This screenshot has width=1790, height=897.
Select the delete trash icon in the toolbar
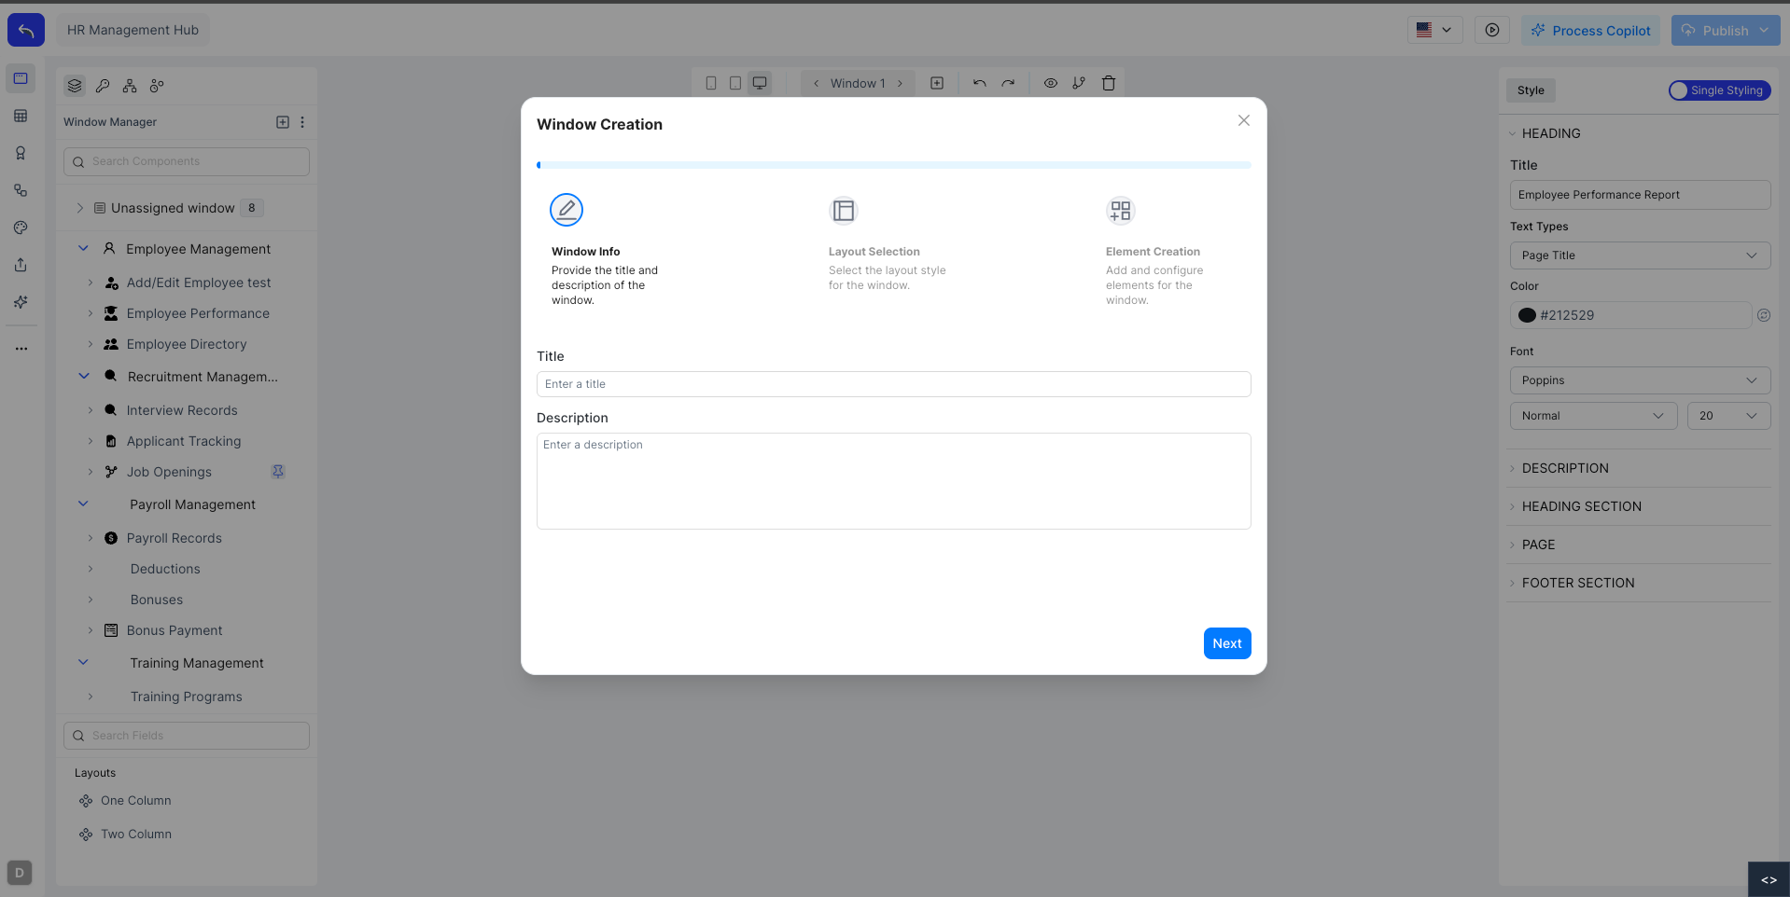tap(1109, 83)
